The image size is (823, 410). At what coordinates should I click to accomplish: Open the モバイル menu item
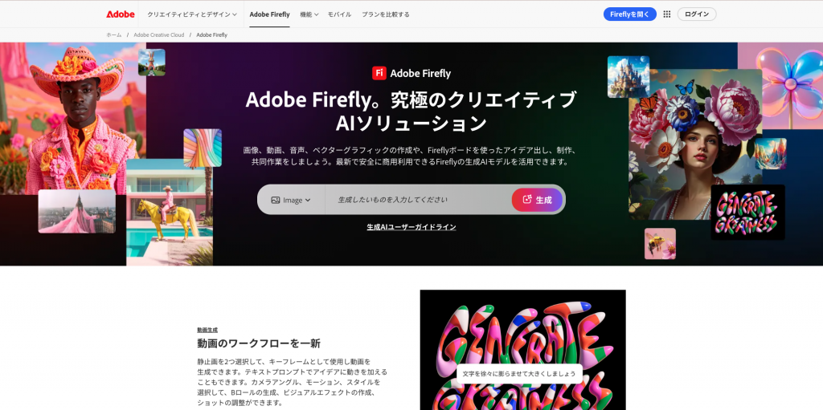point(339,14)
